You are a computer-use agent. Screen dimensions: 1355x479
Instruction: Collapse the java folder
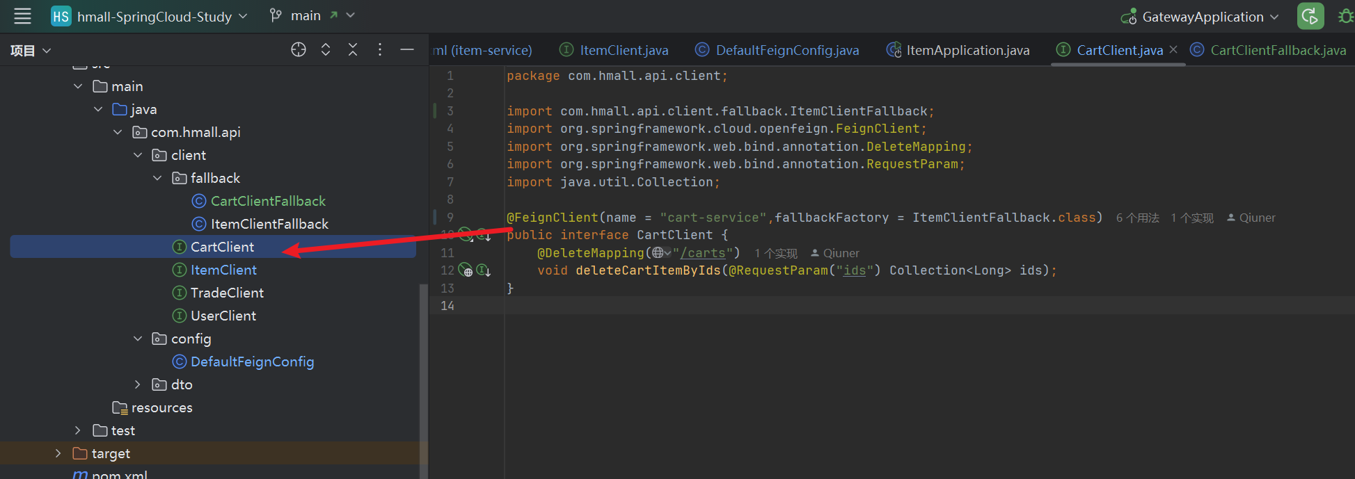click(x=98, y=109)
